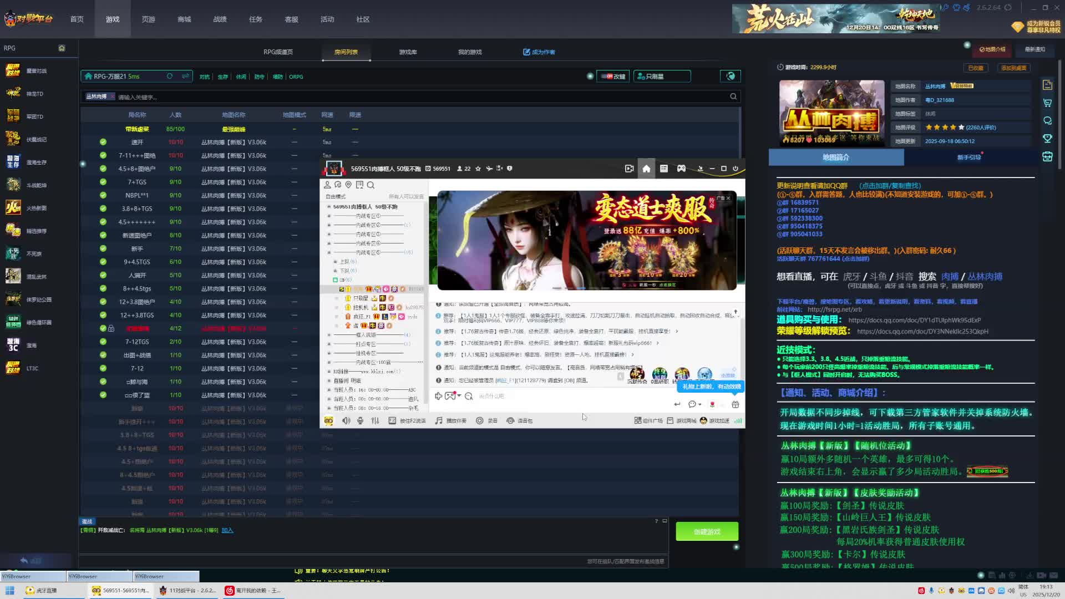Click green check on room 7+TGS
The width and height of the screenshot is (1065, 599).
(103, 182)
